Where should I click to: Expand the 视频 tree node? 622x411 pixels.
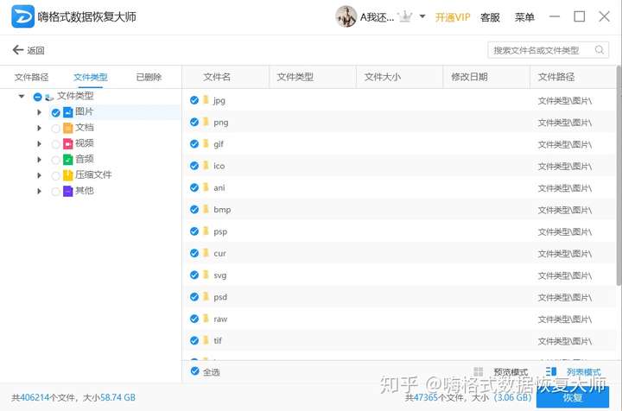pos(39,144)
